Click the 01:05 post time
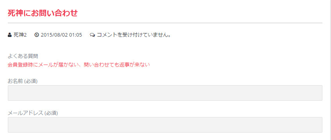Viewport: 331px width, 140px height. coord(75,35)
